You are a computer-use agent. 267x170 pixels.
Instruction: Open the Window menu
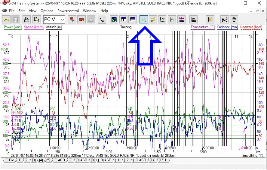pos(89,11)
